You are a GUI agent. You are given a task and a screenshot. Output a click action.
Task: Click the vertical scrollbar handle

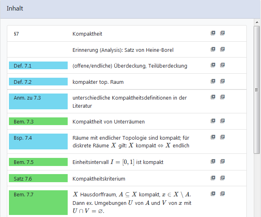pyautogui.click(x=257, y=89)
